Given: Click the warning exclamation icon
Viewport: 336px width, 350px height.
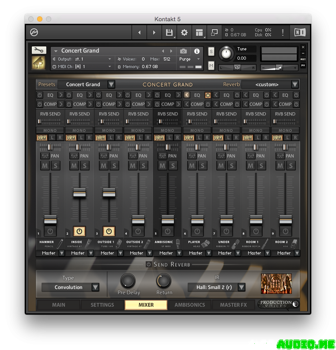Looking at the screenshot, I should [283, 32].
